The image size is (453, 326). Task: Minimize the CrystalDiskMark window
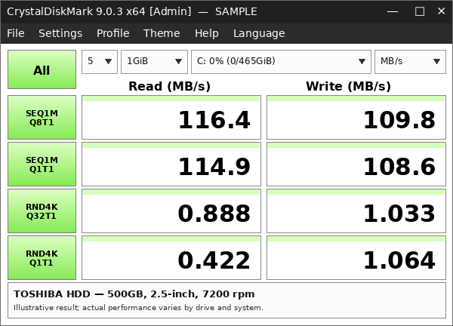coord(393,11)
